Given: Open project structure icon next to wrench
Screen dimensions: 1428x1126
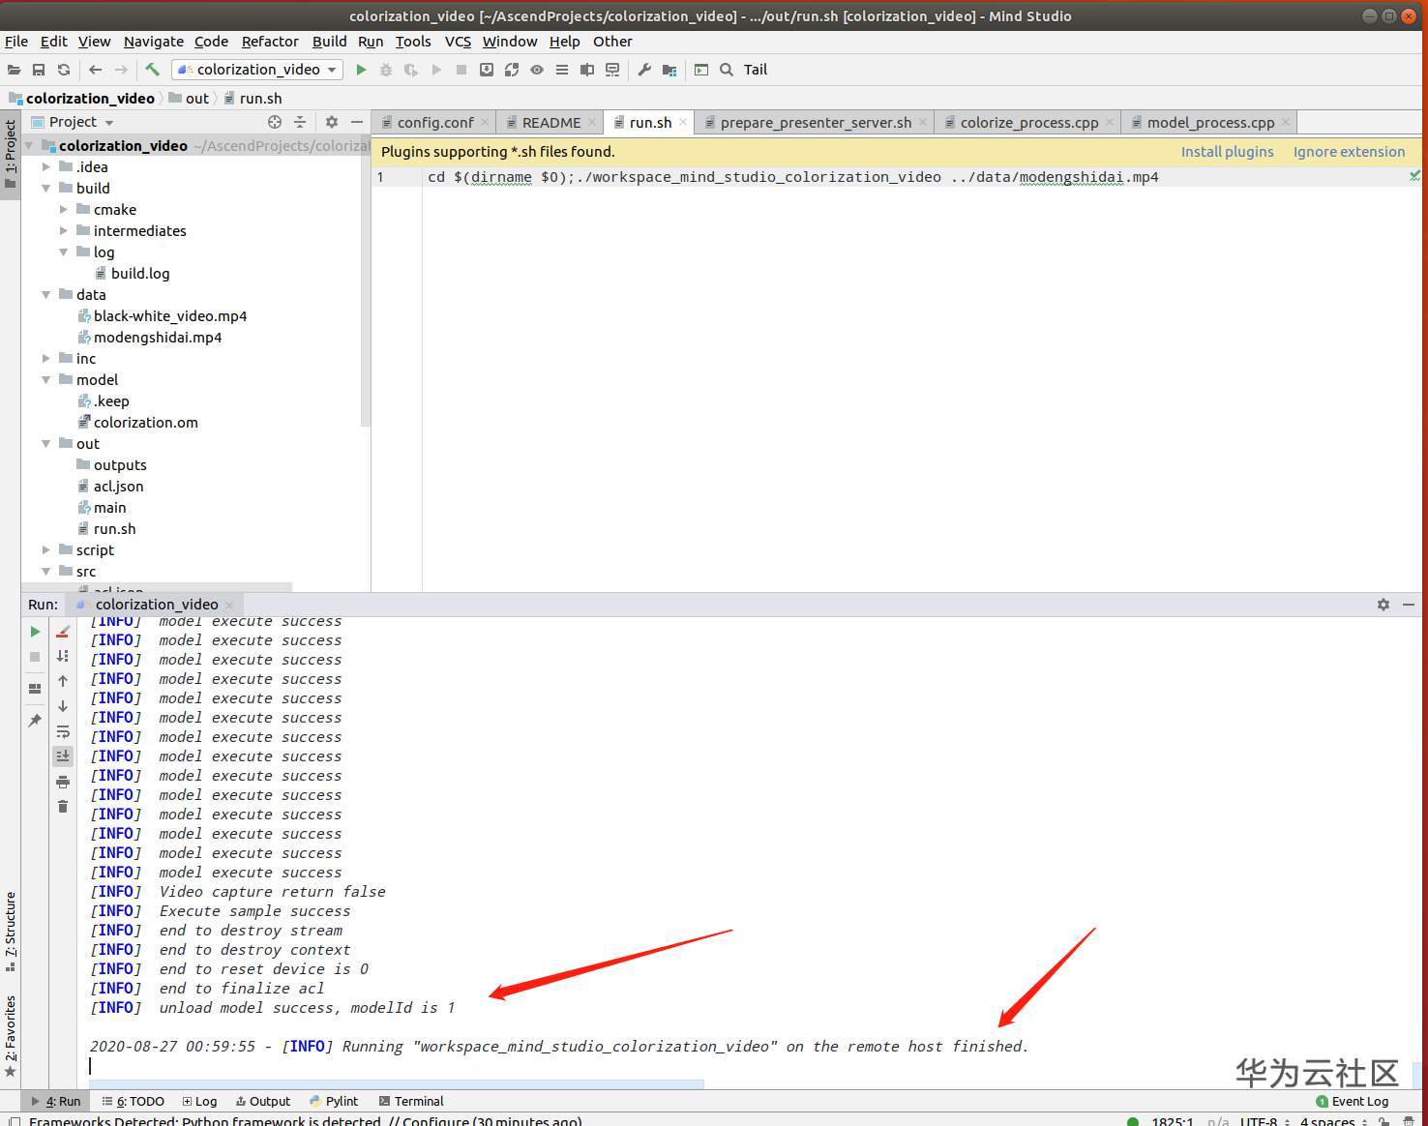Looking at the screenshot, I should (669, 70).
